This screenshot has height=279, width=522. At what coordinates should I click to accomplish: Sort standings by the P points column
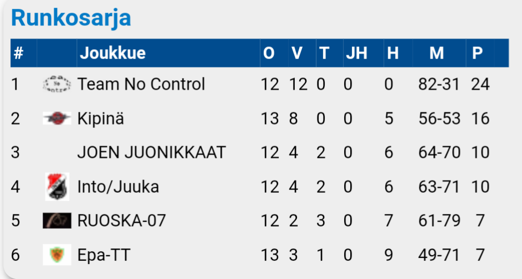click(477, 53)
